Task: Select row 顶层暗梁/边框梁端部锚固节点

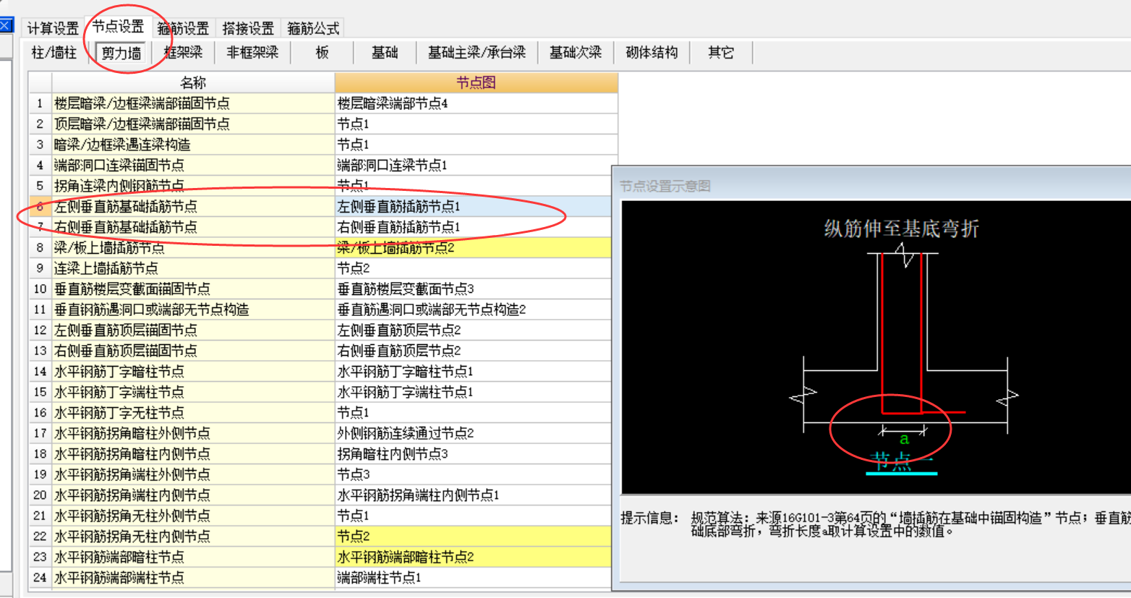Action: tap(193, 124)
